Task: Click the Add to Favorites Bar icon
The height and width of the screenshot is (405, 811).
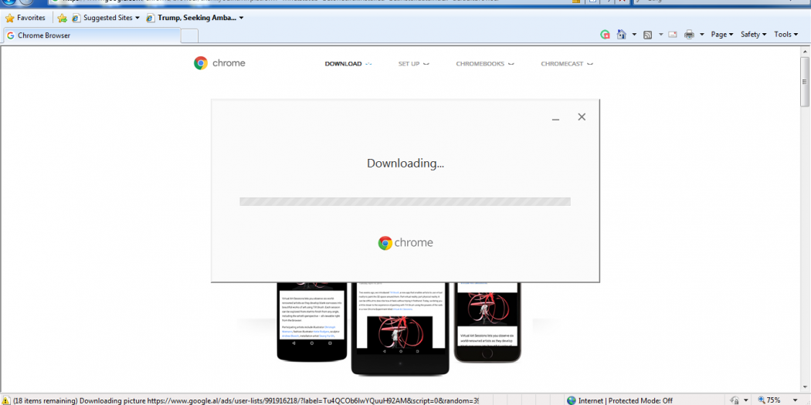Action: tap(62, 18)
